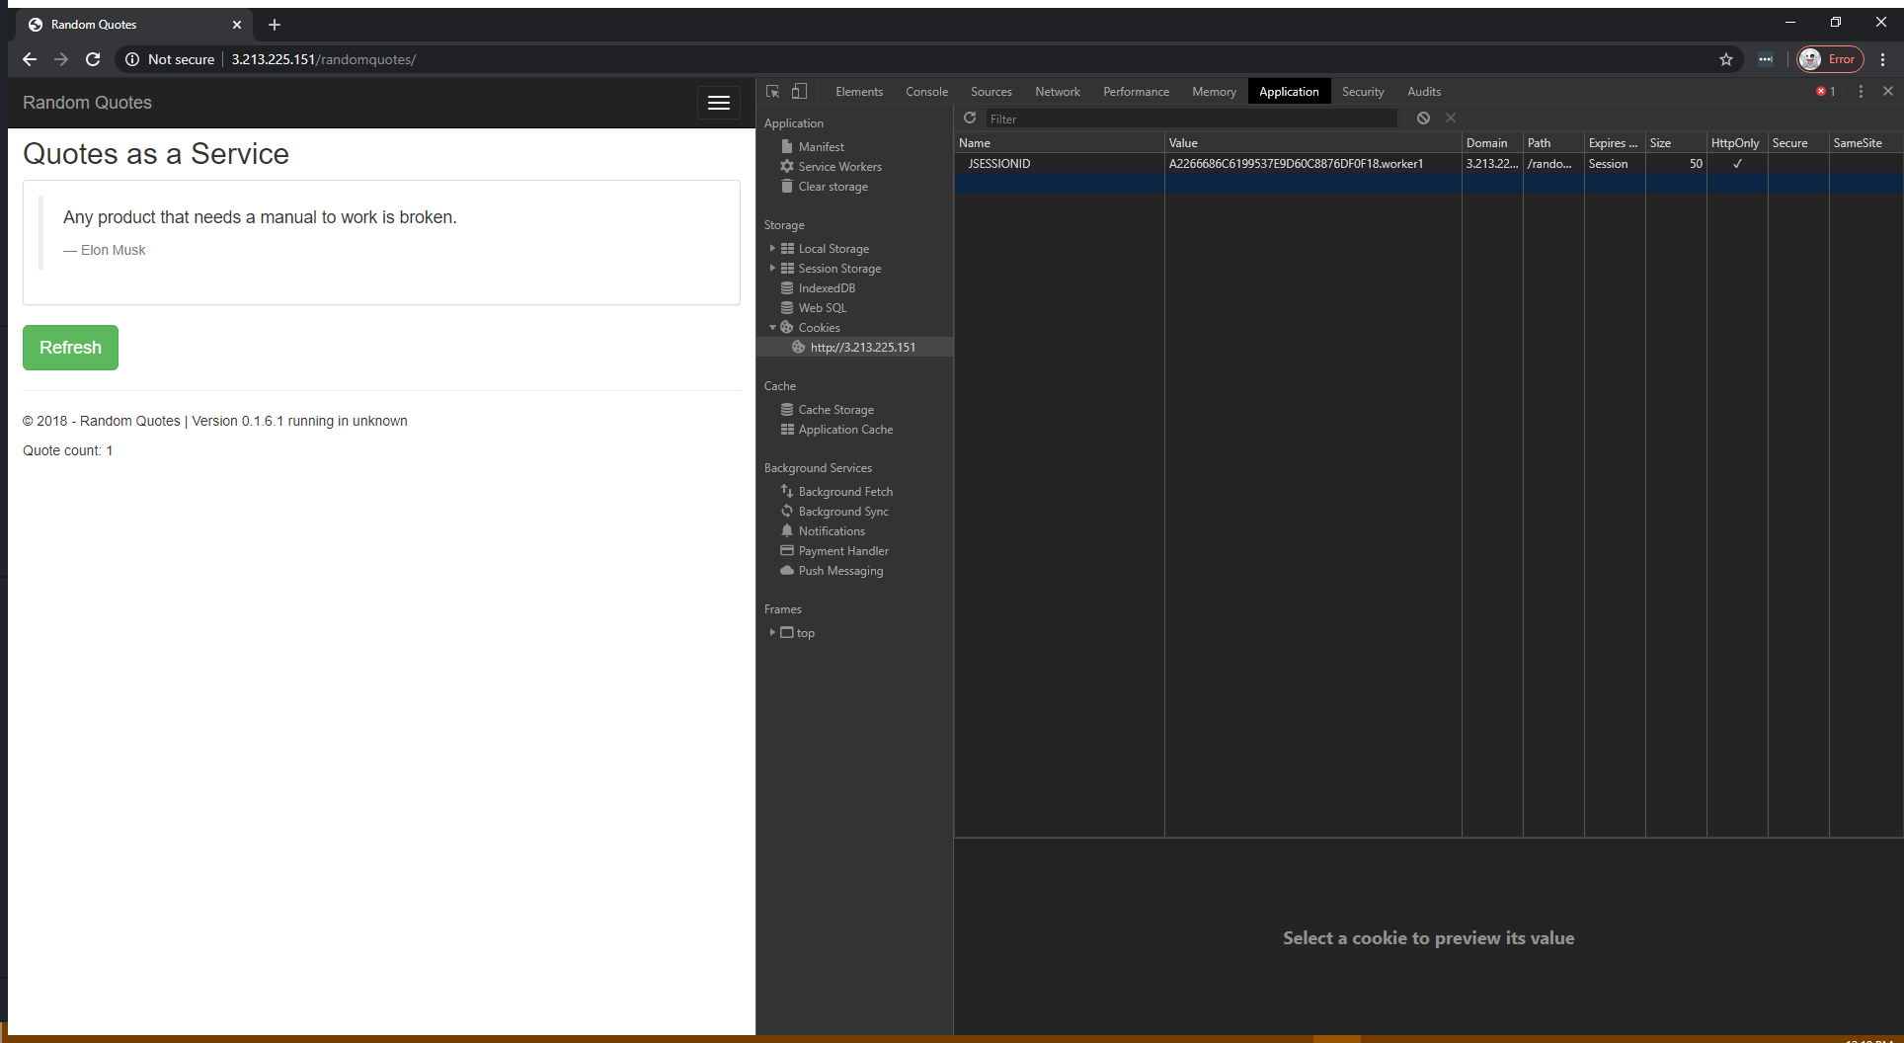Click the green Refresh button
Viewport: 1904px width, 1043px height.
[x=70, y=348]
